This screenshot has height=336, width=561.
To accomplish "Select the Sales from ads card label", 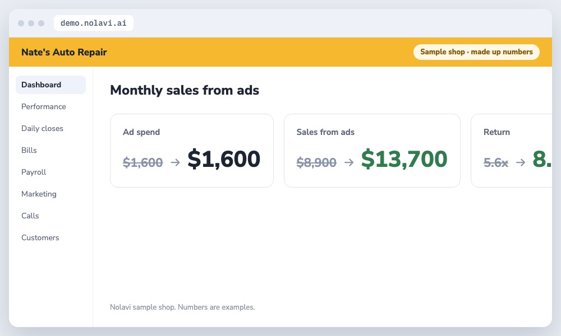I will (325, 132).
